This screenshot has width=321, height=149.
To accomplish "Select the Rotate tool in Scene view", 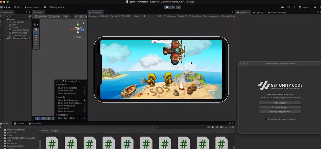I will 36,36.
